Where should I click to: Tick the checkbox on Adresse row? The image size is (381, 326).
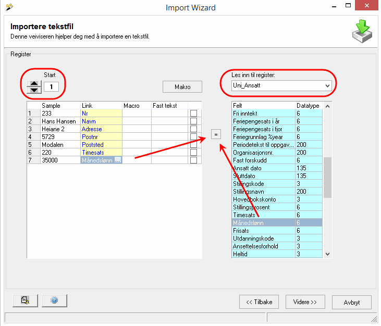coord(194,129)
